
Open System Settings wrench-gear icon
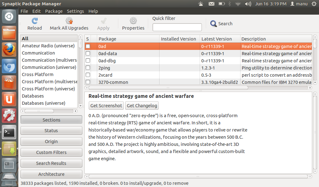tap(9, 116)
